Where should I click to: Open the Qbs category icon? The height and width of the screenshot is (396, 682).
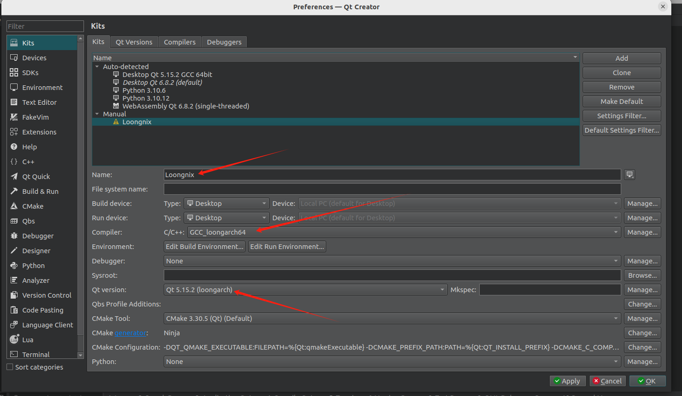[14, 221]
